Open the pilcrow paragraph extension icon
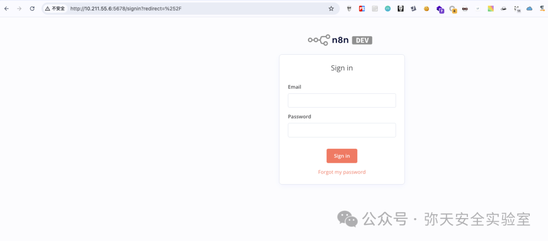The image size is (548, 241). tap(542, 9)
